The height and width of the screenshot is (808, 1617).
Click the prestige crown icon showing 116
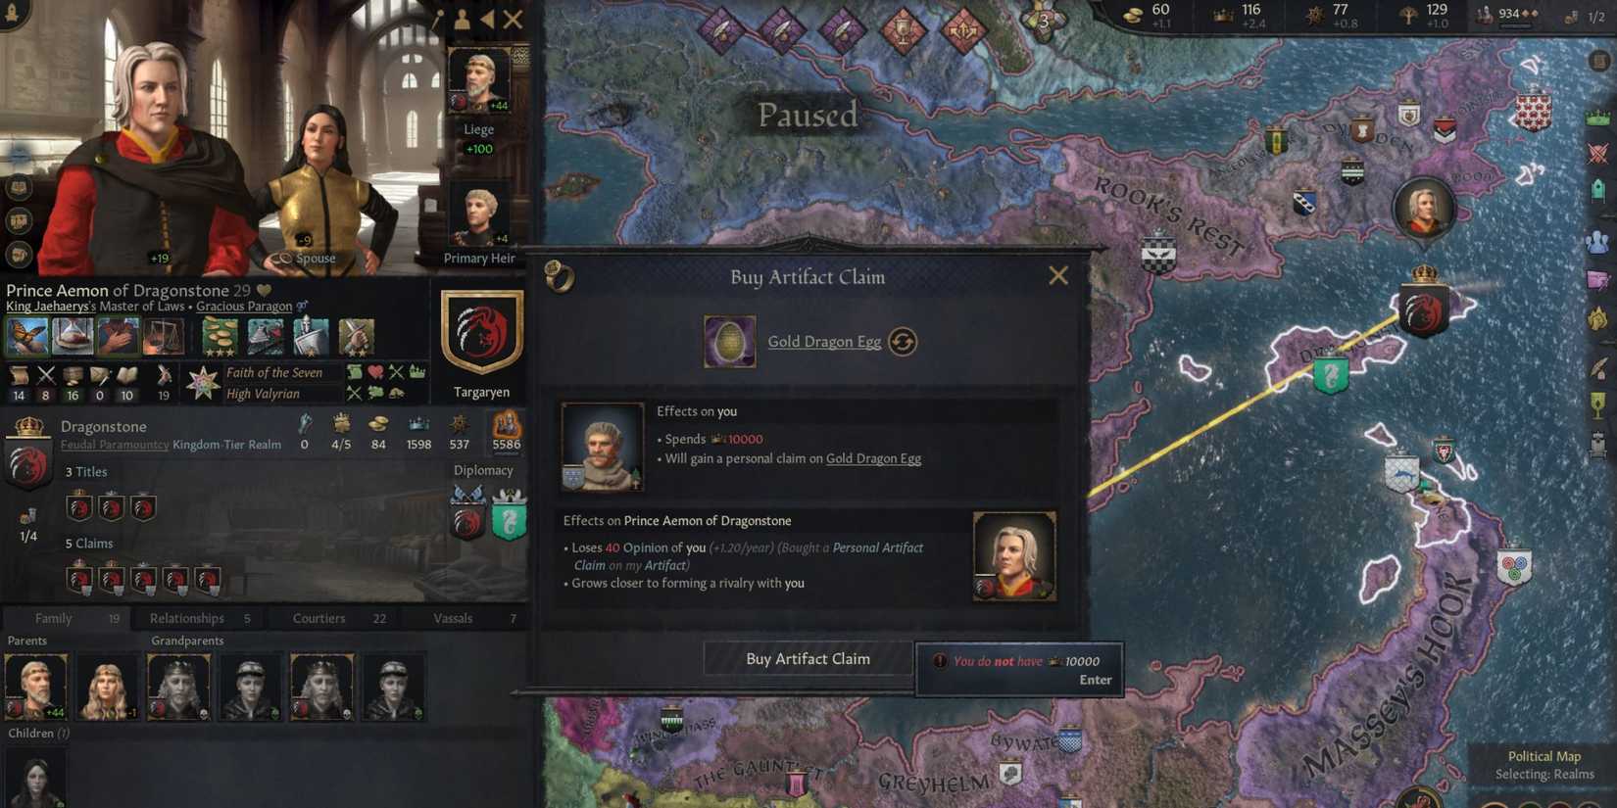(x=1223, y=15)
